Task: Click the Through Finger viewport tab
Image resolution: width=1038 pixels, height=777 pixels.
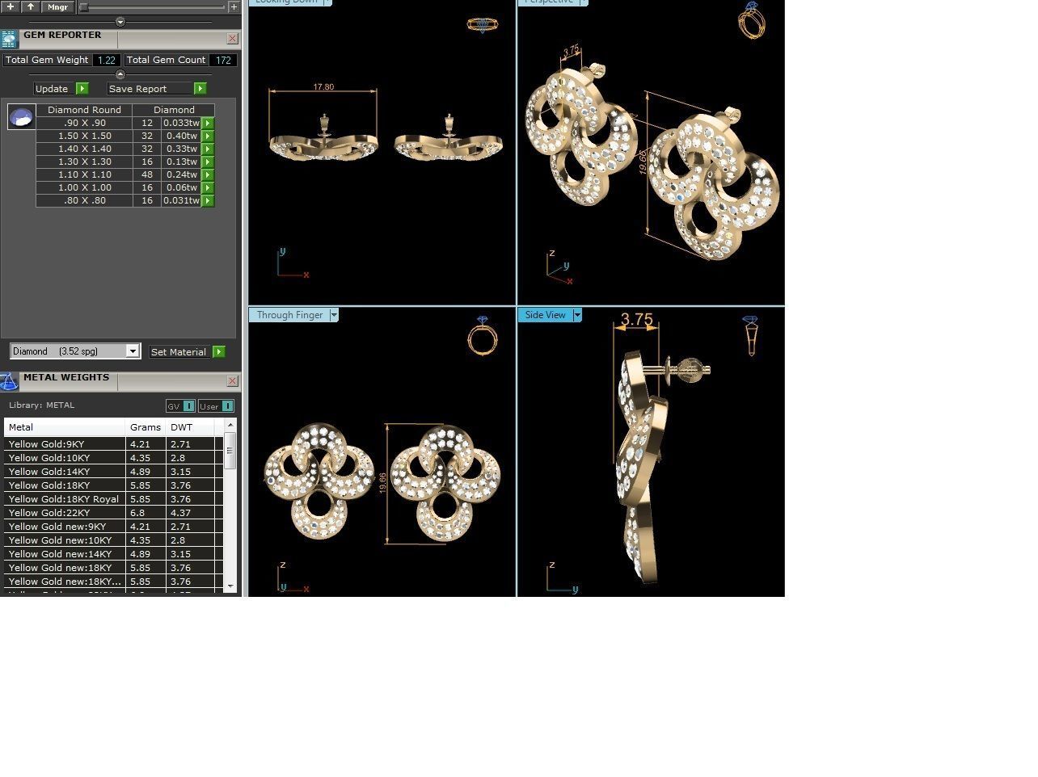Action: tap(289, 315)
